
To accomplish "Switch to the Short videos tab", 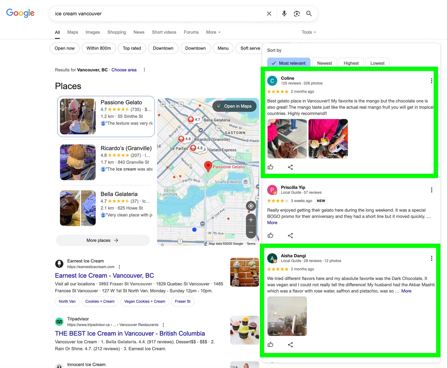I will coord(164,32).
